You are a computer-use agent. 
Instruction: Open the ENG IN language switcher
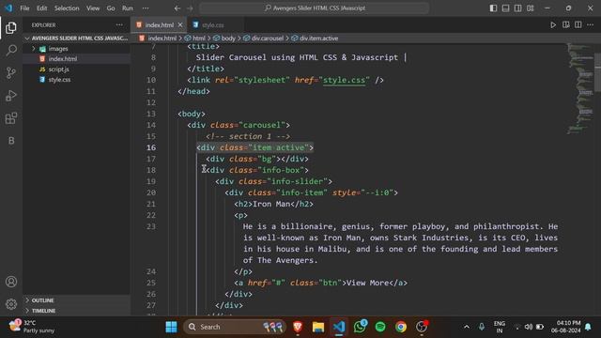(x=499, y=327)
